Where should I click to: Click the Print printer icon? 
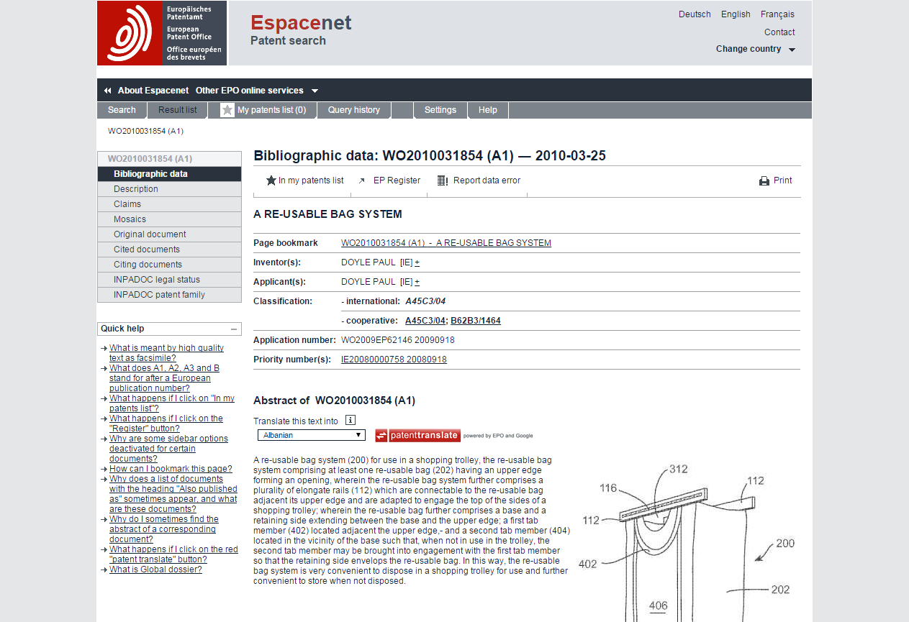click(764, 181)
